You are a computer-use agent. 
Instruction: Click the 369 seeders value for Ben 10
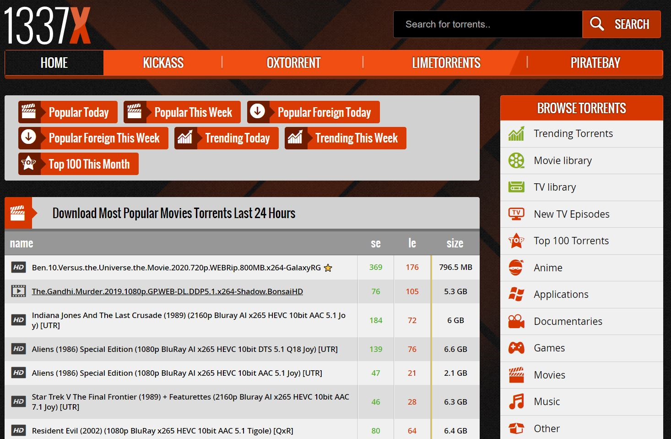376,267
